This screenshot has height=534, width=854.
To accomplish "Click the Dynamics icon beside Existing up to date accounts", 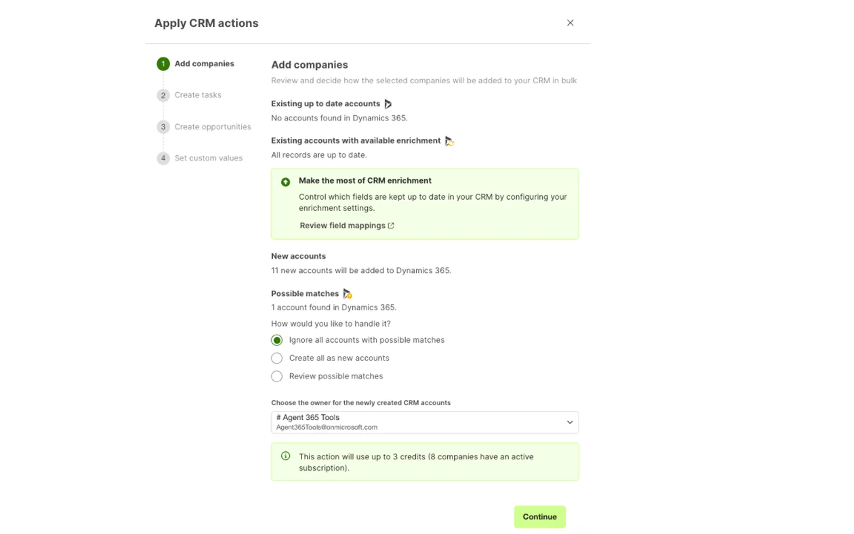I will [388, 104].
